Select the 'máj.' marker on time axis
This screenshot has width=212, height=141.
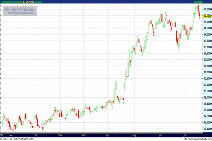134,135
